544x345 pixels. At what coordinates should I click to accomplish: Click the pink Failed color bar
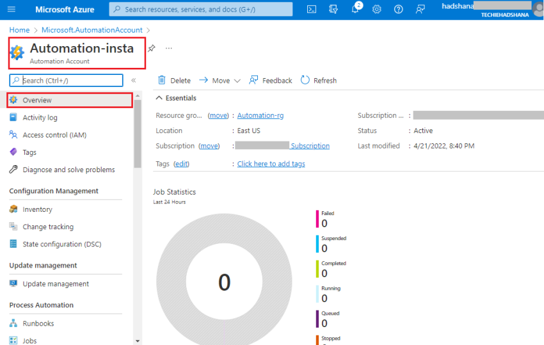[317, 219]
